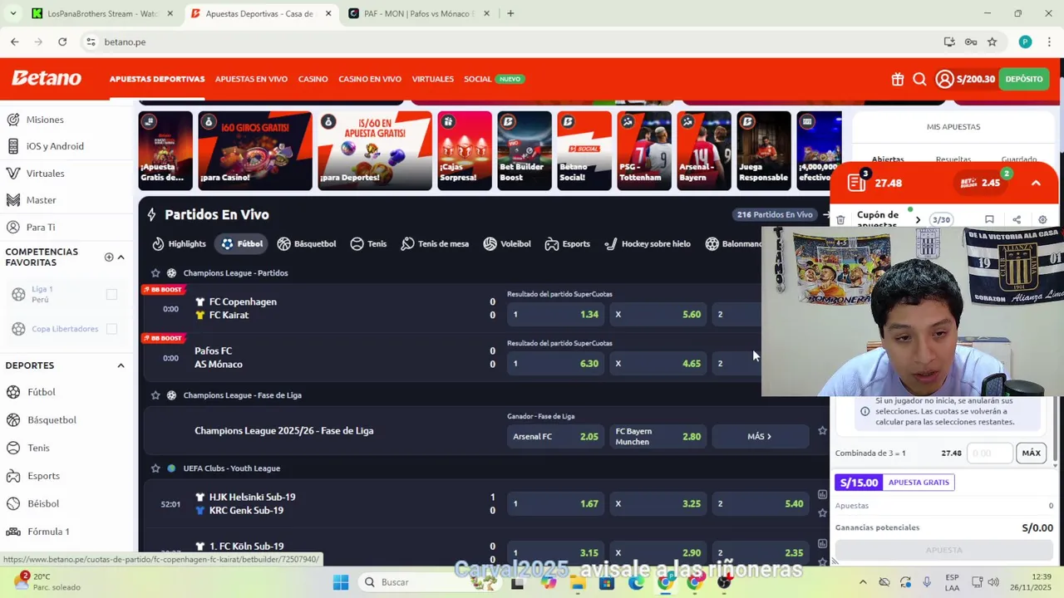The width and height of the screenshot is (1064, 598).
Task: Select the Hockey sobre hielo filter
Action: pos(648,244)
